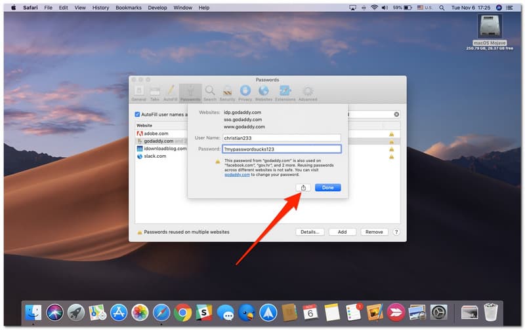Viewport: 525px width, 330px height.
Task: Click the date and time Tue Nov 6
Action: pos(471,7)
